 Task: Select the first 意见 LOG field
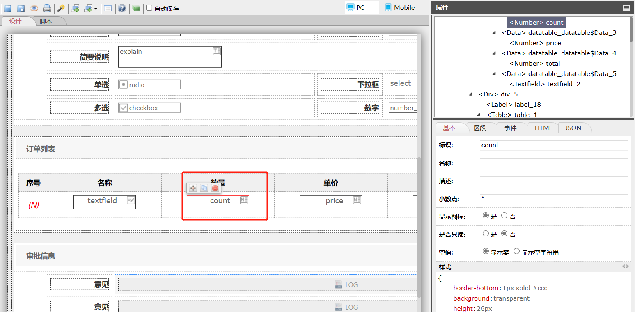coord(268,284)
